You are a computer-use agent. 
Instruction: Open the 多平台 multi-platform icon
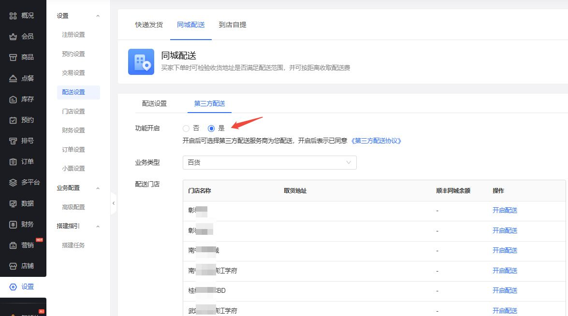tap(13, 183)
